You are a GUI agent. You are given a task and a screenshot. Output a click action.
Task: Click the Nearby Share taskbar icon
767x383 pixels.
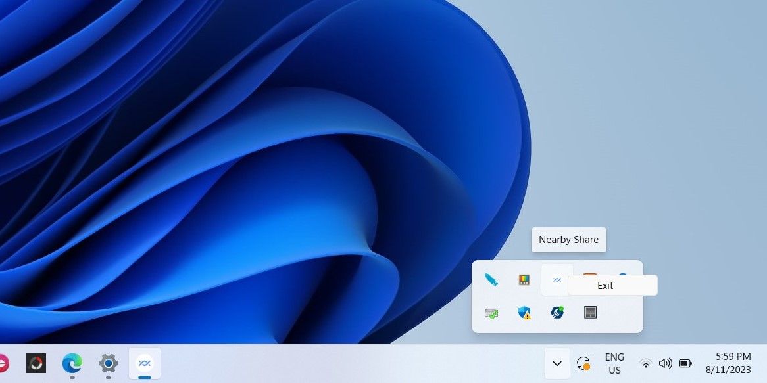point(145,363)
